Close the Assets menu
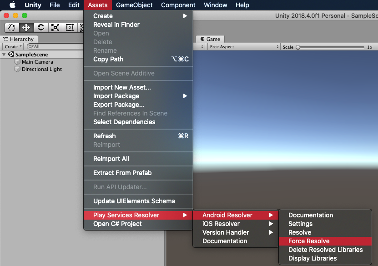 coord(98,5)
